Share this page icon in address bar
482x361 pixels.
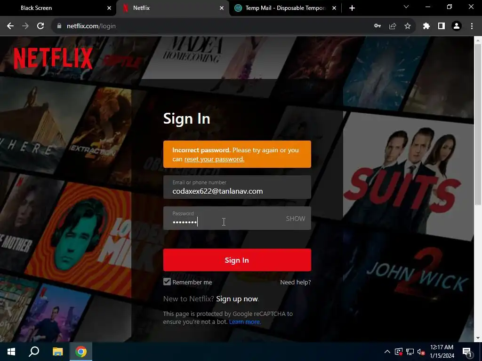[393, 26]
